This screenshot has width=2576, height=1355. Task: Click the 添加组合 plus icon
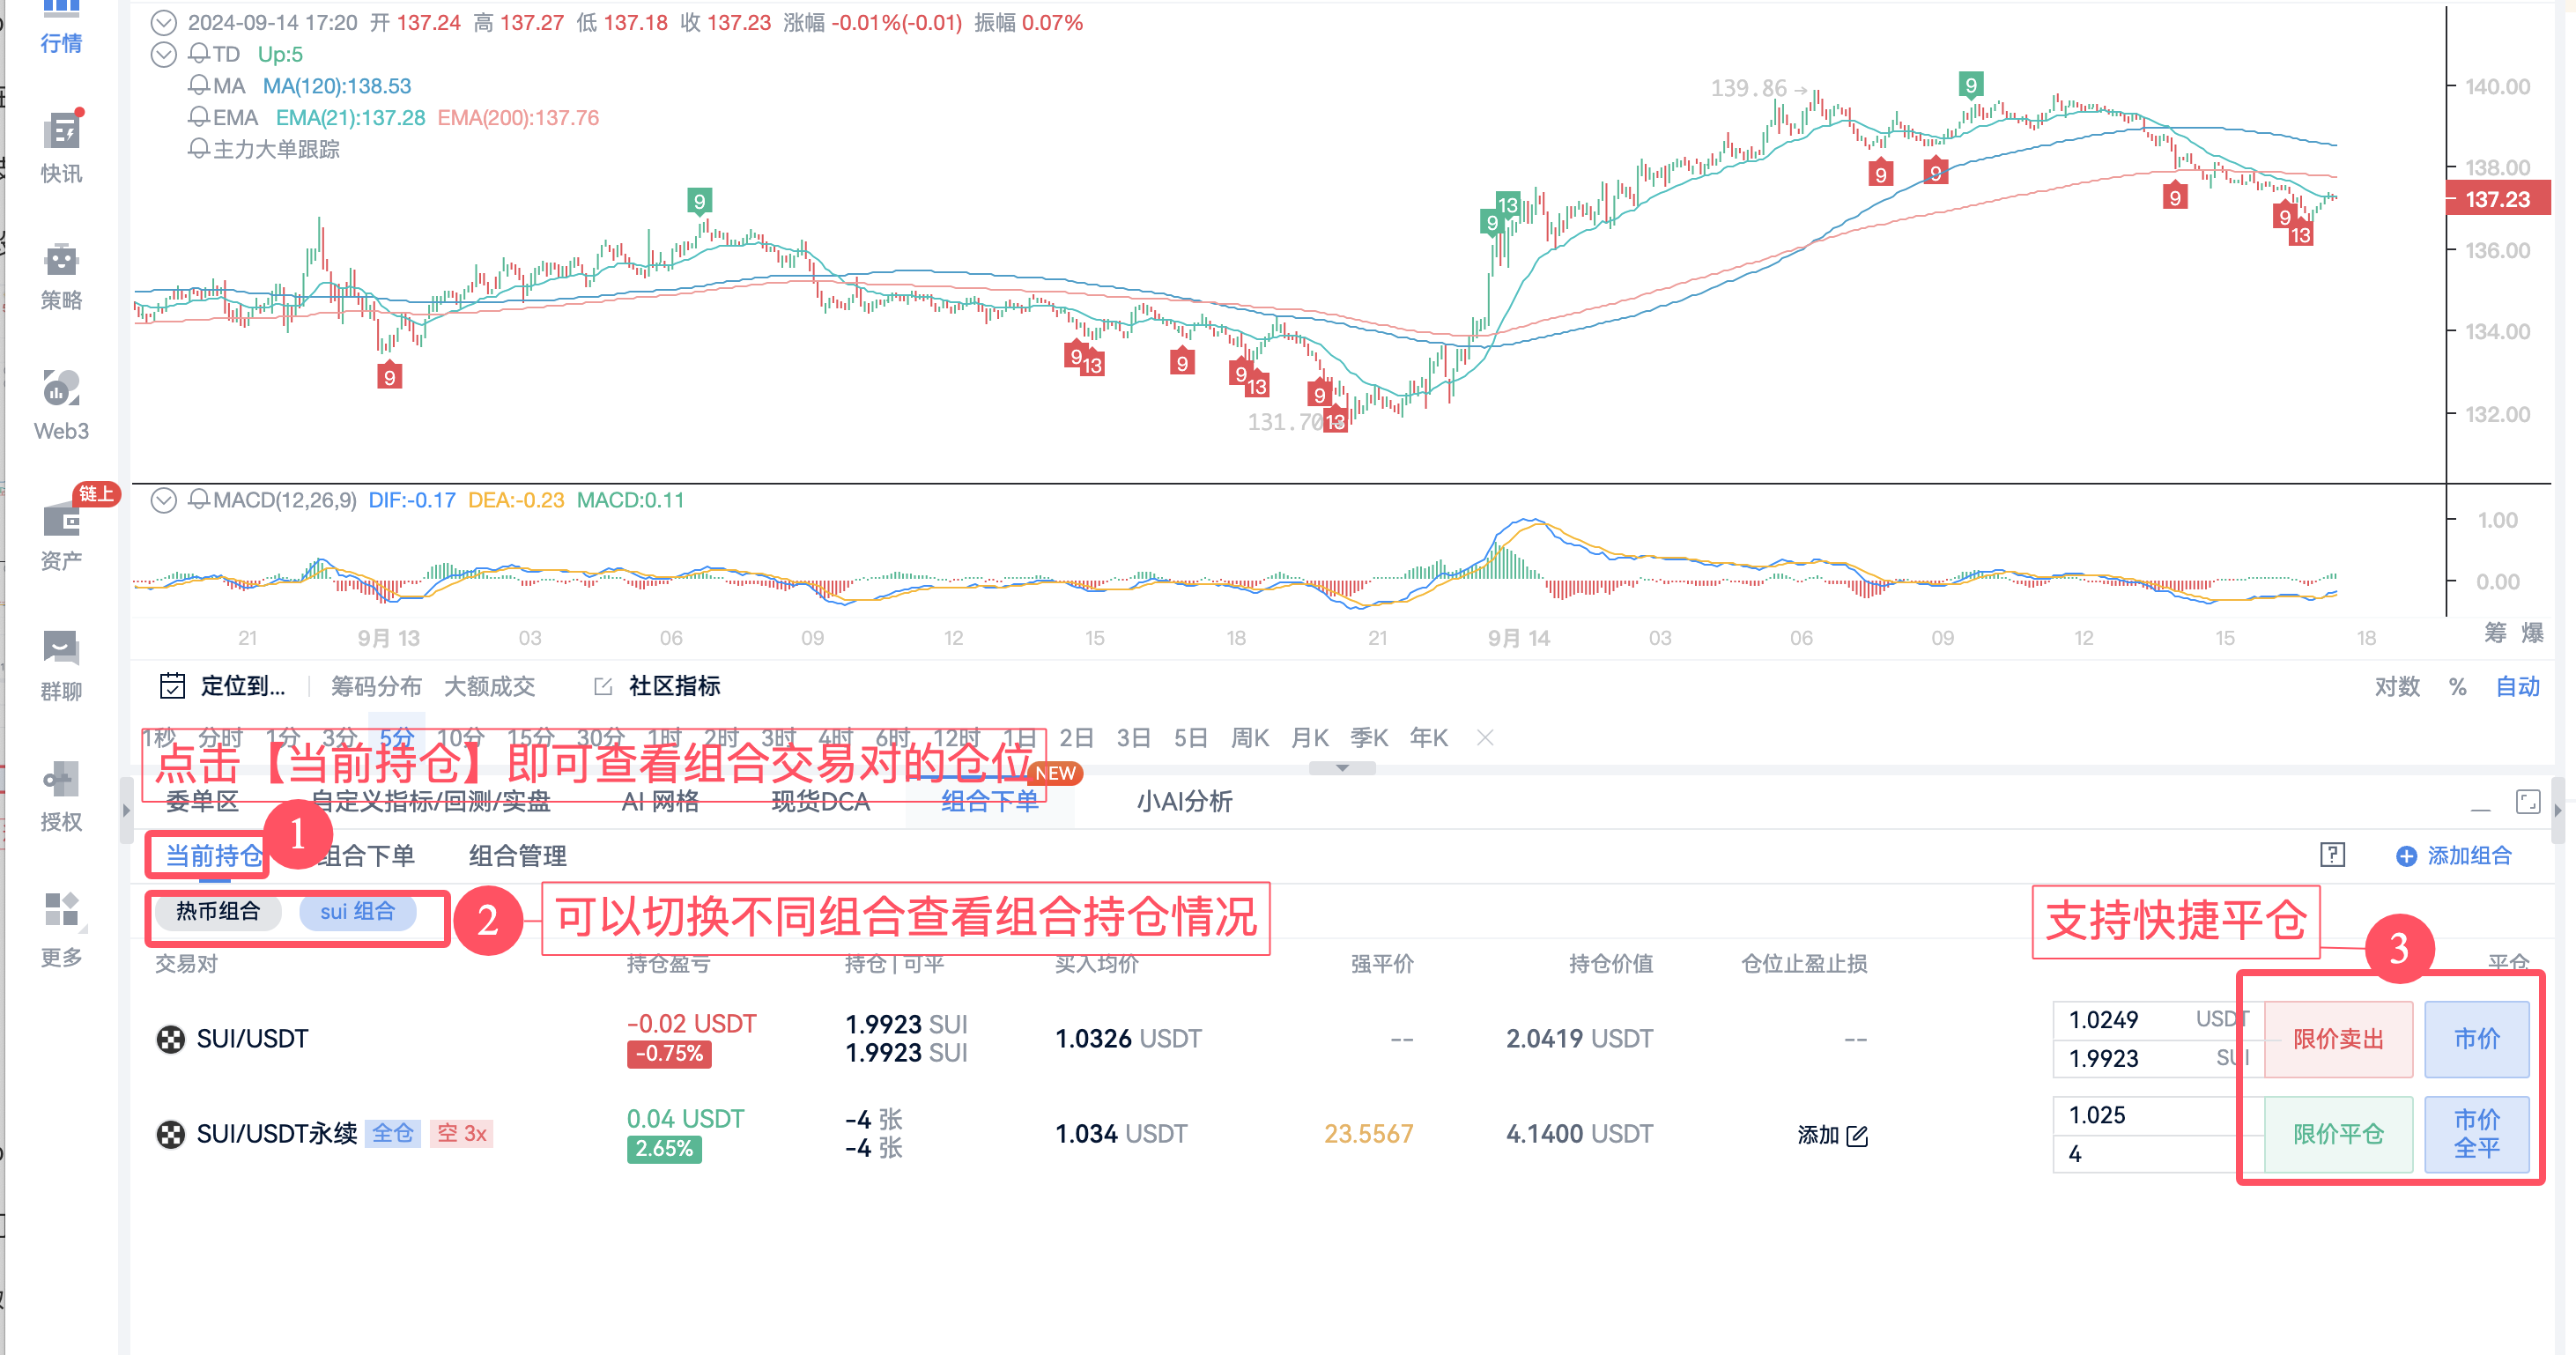(x=2406, y=856)
